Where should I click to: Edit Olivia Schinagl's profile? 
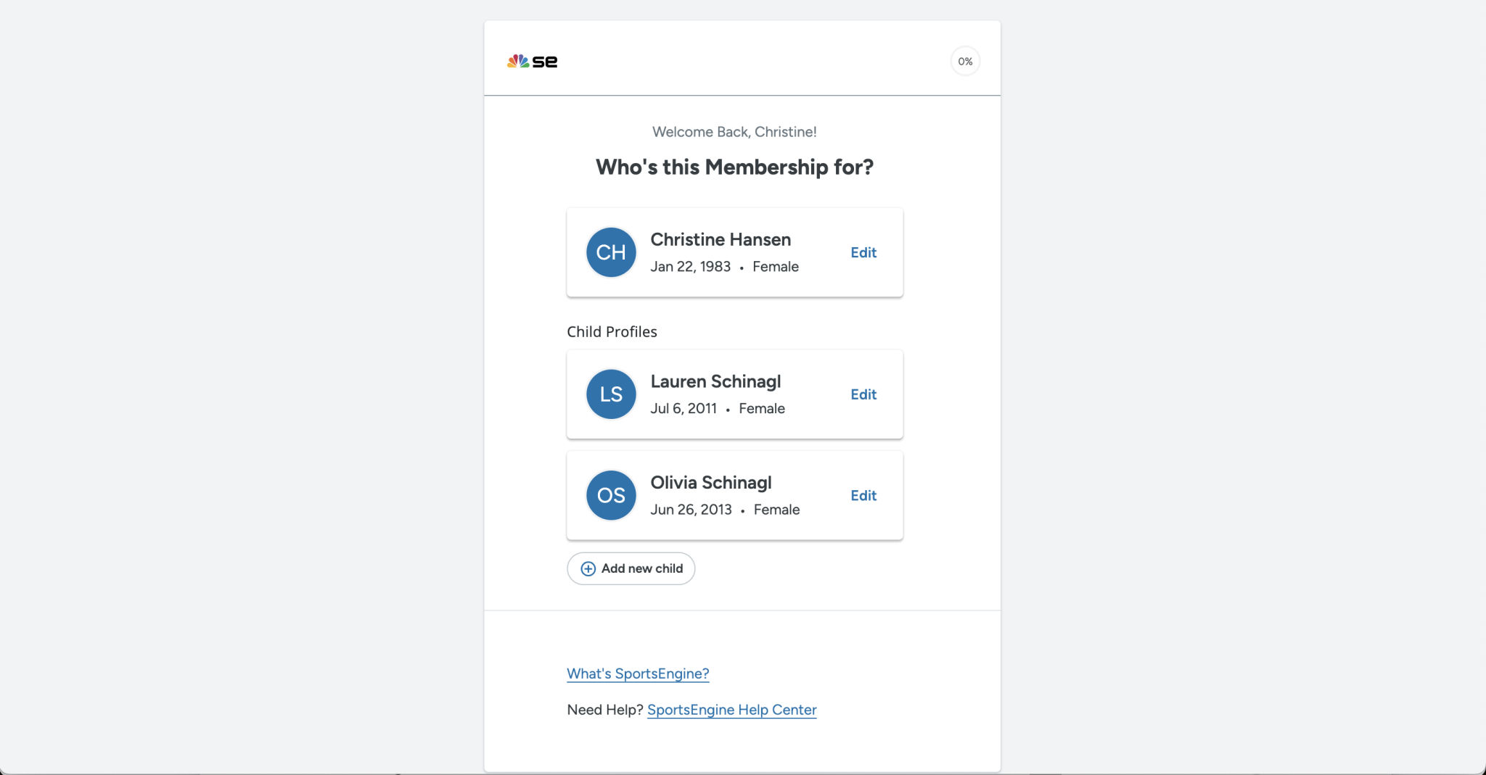pyautogui.click(x=863, y=495)
